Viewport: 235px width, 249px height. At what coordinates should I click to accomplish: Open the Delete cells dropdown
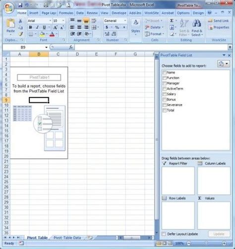pyautogui.click(x=163, y=27)
